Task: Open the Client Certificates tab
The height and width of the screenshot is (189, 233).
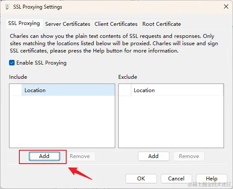Action: 116,24
